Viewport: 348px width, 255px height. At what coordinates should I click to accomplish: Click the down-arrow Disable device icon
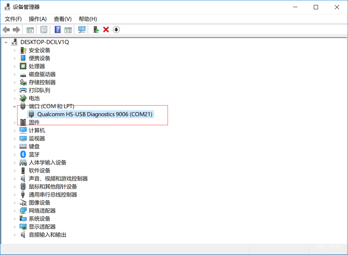point(116,30)
